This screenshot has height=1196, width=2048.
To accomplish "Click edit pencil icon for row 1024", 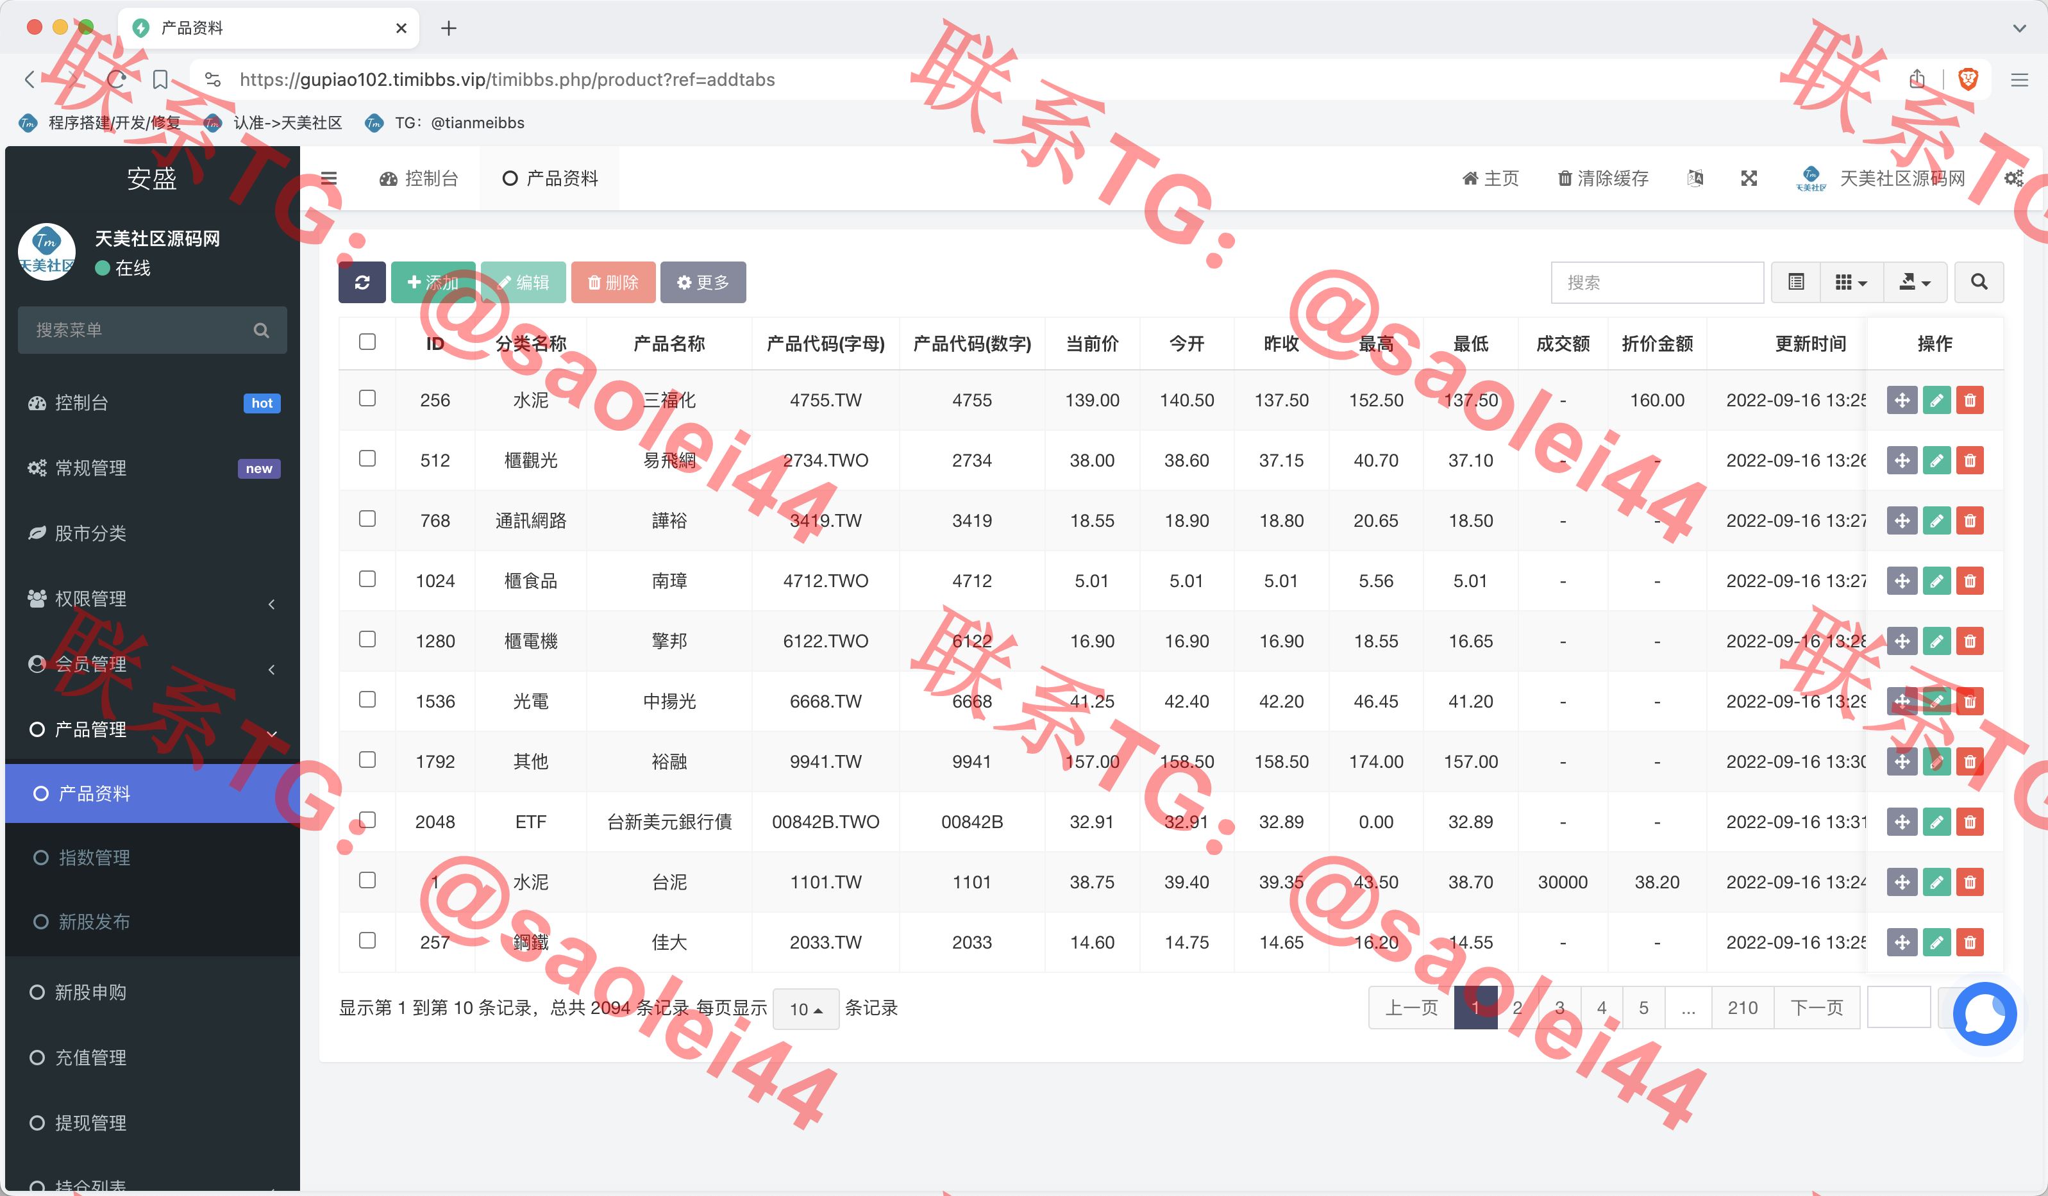I will pyautogui.click(x=1936, y=580).
